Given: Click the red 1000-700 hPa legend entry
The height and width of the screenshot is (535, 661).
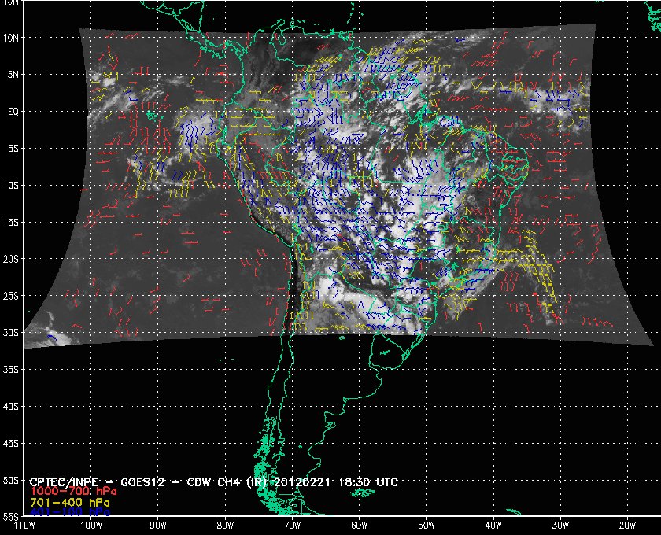Looking at the screenshot, I should (x=73, y=492).
